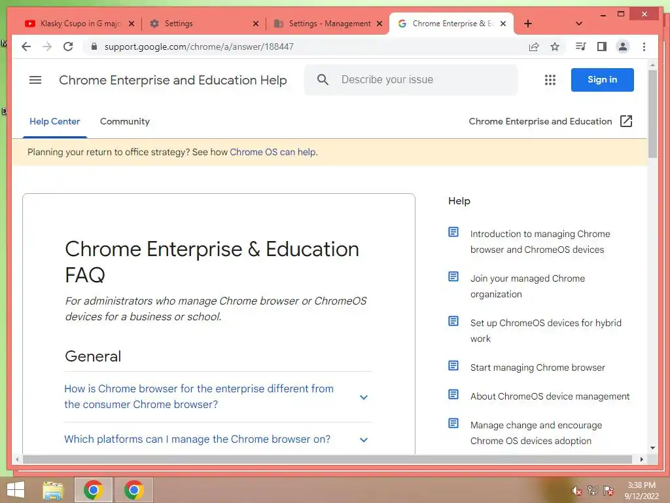Viewport: 670px width, 503px height.
Task: Click article icon beside Manage change and encourage
Action: [x=453, y=423]
